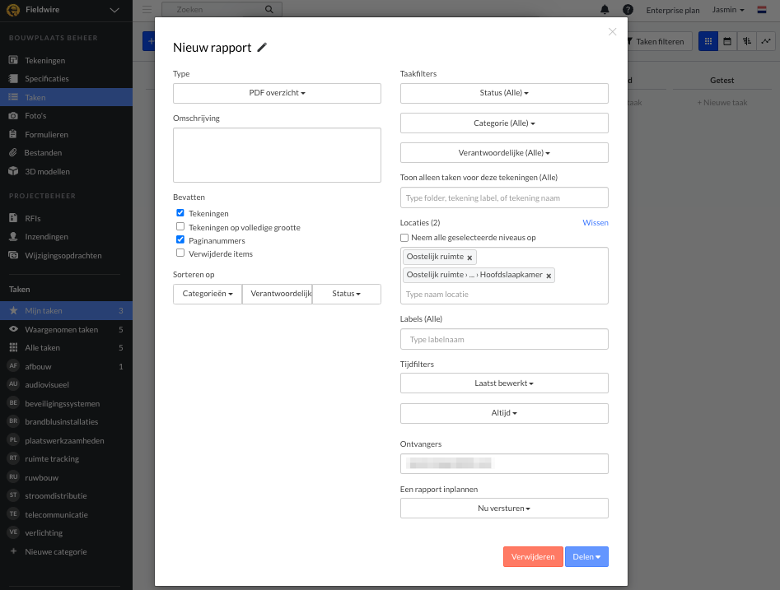780x590 pixels.
Task: Remove the Oostelijk ruimte location tag
Action: point(469,258)
